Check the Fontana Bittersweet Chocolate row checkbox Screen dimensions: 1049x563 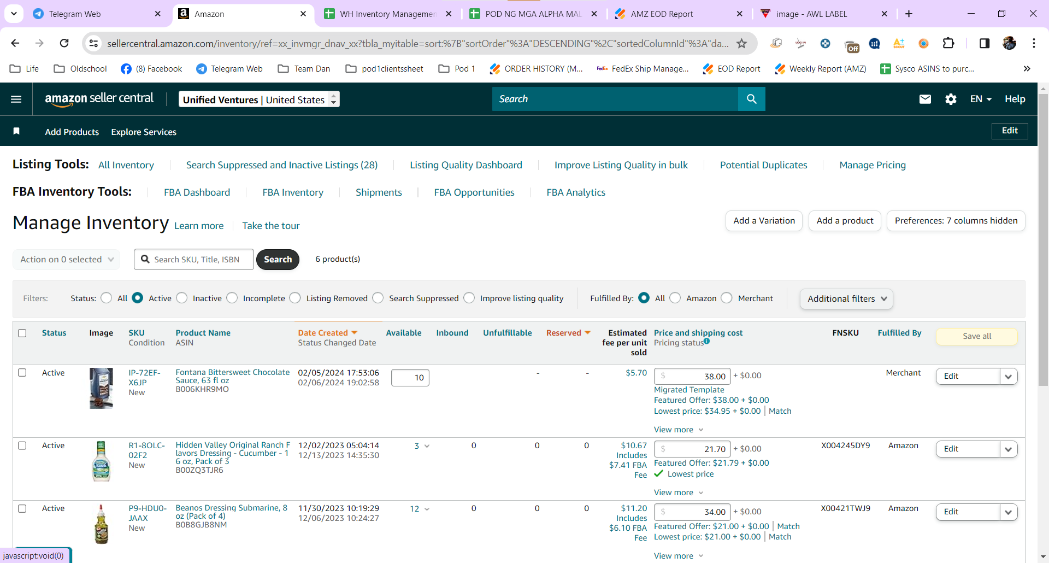(22, 372)
